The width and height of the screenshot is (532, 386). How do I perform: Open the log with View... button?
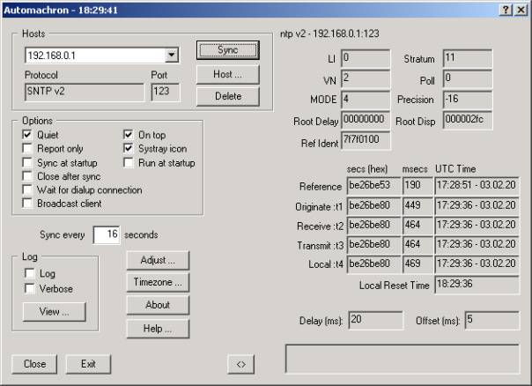click(x=54, y=312)
